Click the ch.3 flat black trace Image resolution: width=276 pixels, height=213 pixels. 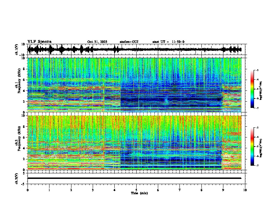(x=134, y=178)
